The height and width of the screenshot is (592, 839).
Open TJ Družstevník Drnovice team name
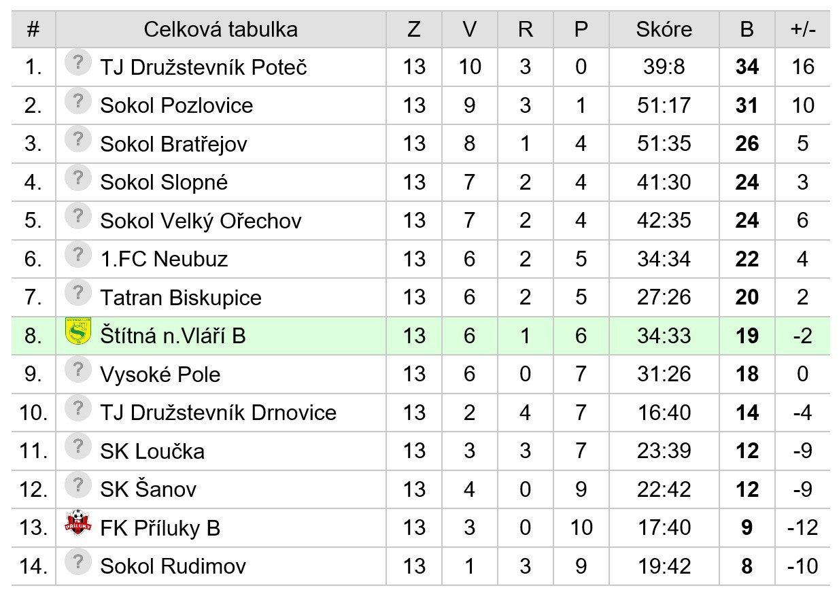[218, 413]
